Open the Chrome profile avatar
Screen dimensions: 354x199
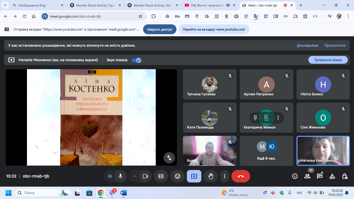[x=339, y=16]
